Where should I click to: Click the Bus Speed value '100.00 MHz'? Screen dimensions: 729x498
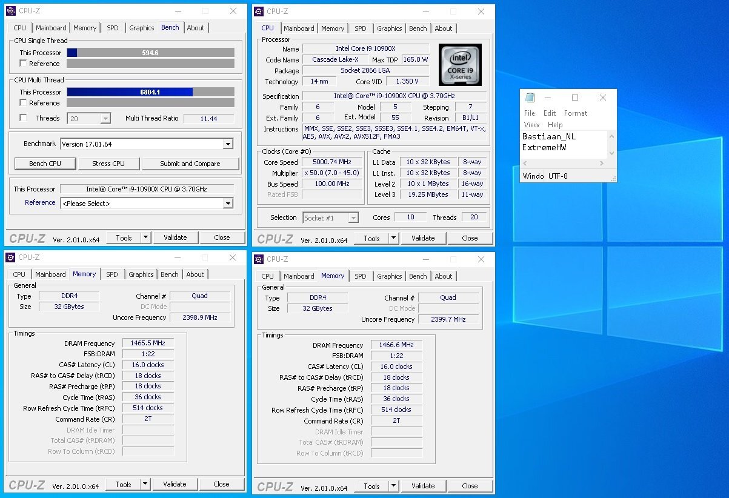tap(332, 184)
